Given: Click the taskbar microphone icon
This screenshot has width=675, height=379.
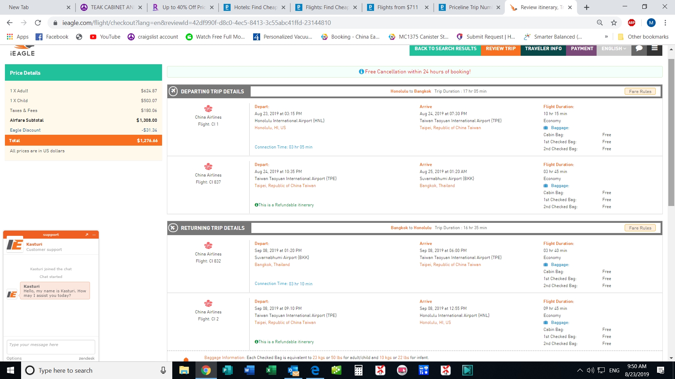Looking at the screenshot, I should click(x=163, y=370).
